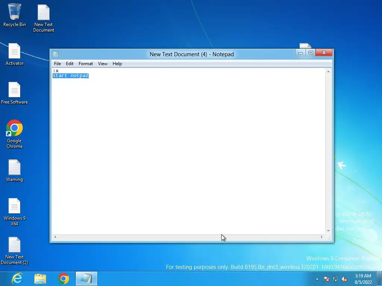Click the Notepad taskbar button
382x286 pixels.
[x=87, y=279]
